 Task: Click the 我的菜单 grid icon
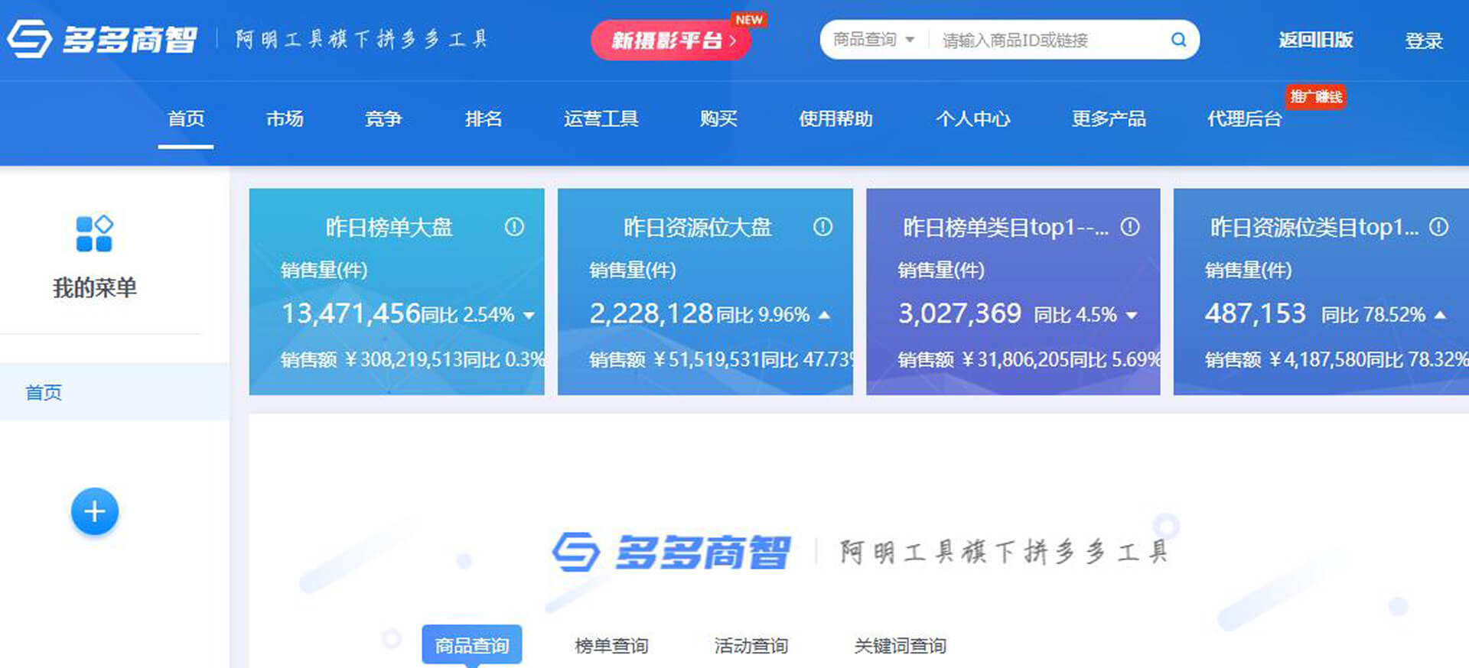[x=94, y=233]
